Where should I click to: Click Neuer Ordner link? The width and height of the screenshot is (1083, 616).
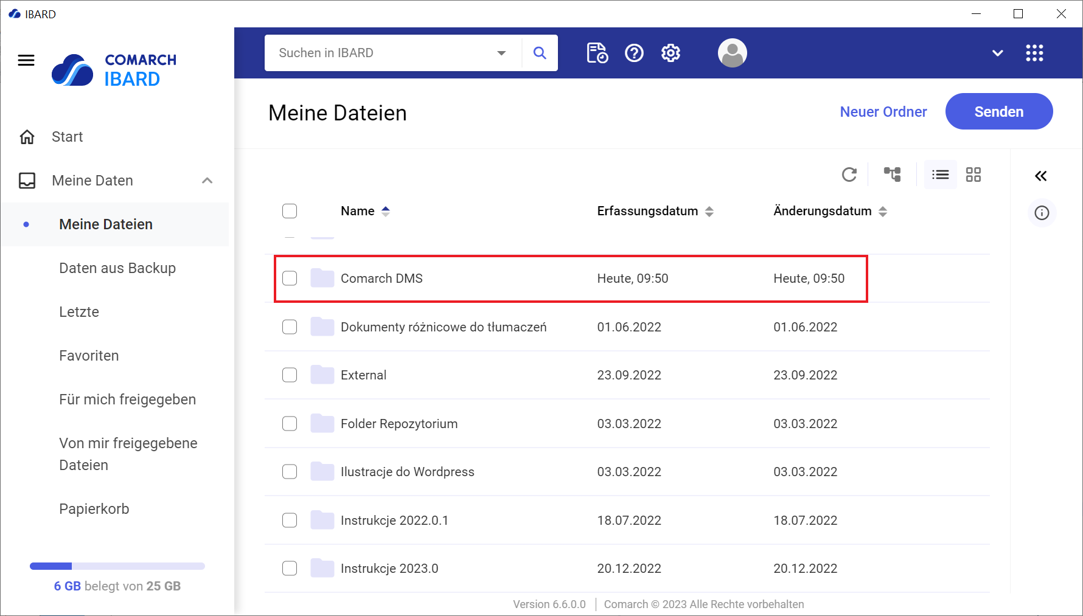tap(883, 112)
